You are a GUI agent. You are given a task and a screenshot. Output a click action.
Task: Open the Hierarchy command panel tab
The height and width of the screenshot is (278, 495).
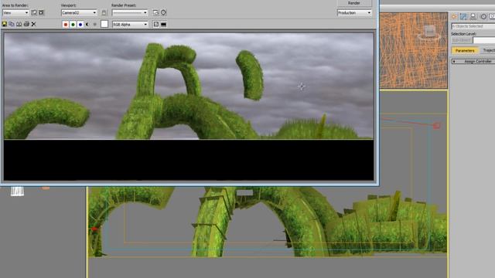473,17
